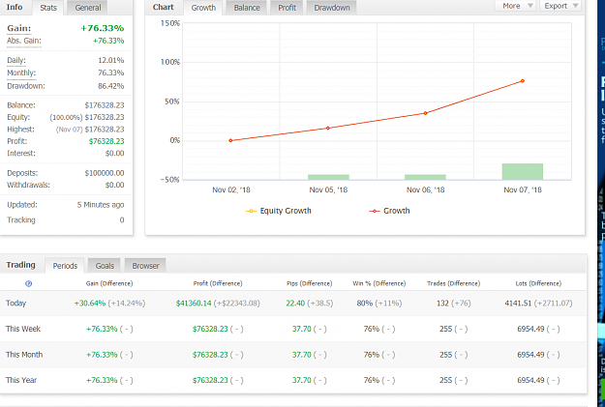Select the Growth chart tab
Image resolution: width=605 pixels, height=407 pixels.
click(203, 8)
